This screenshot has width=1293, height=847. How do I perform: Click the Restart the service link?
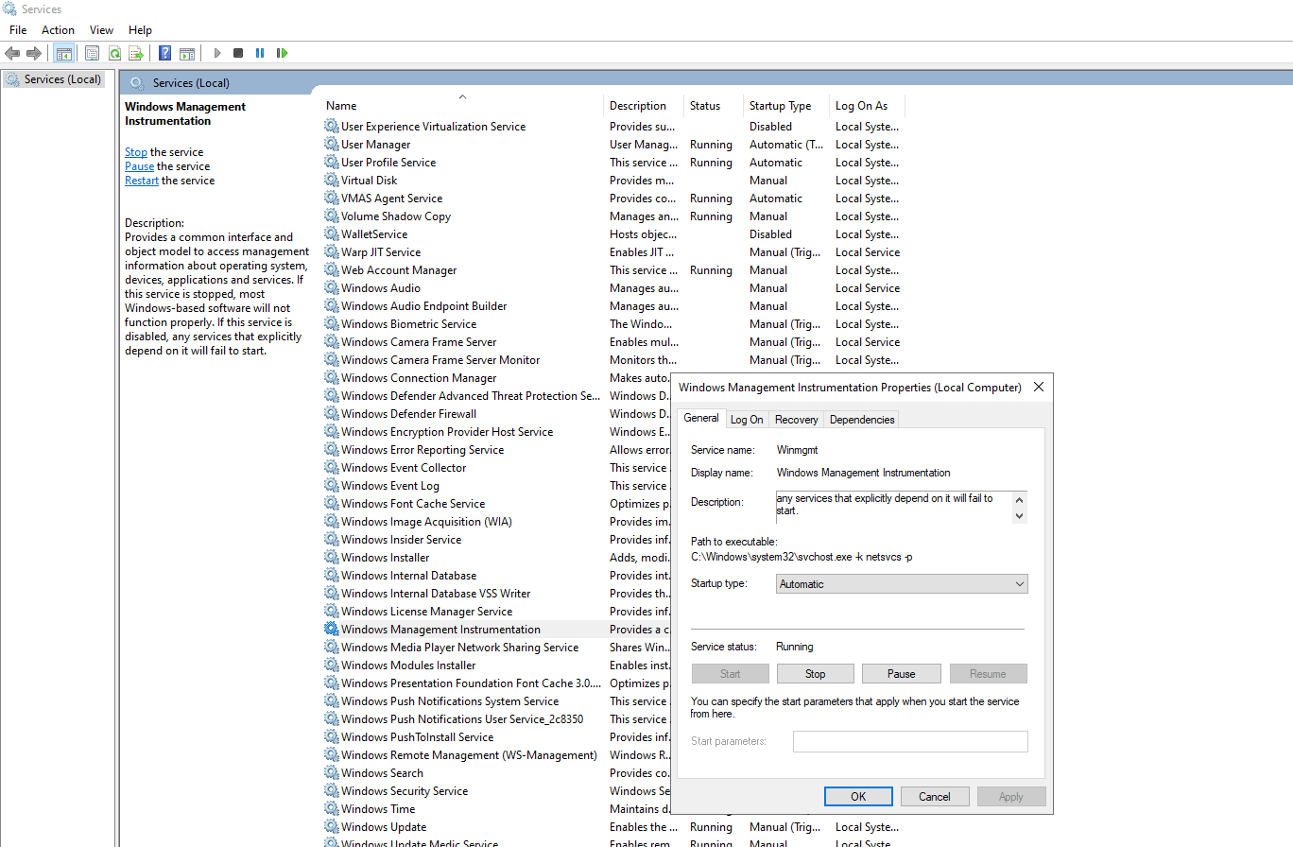tap(142, 181)
